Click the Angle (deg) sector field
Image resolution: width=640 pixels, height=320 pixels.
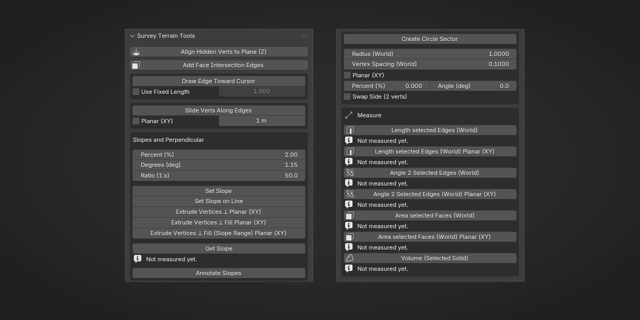point(474,86)
